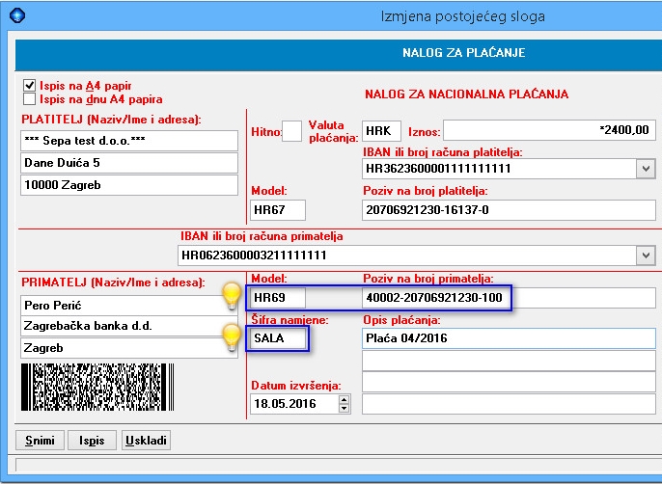Click 'Poziv na broj primatelja' field 40002-20706921230-100
The image size is (662, 484).
click(x=509, y=298)
